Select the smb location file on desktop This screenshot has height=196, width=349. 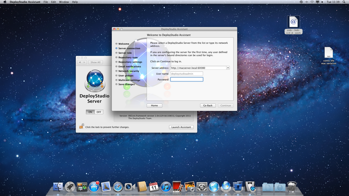pos(294,25)
